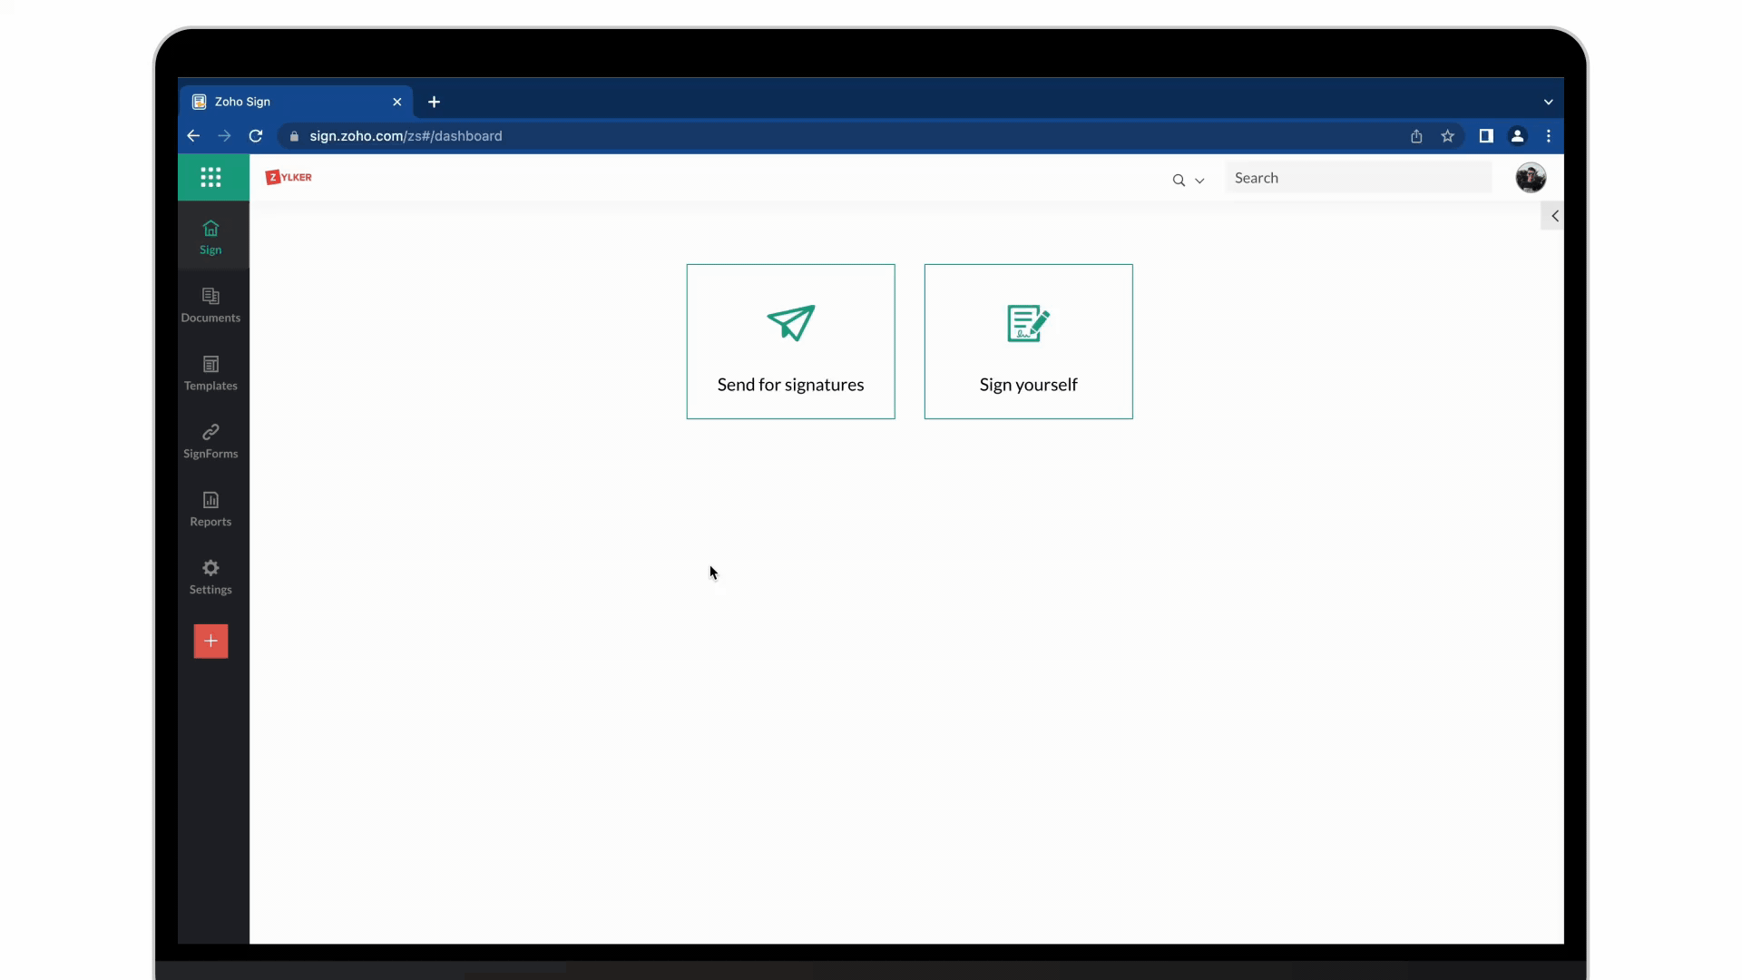Click the red plus create button
The width and height of the screenshot is (1742, 980).
pyautogui.click(x=210, y=642)
